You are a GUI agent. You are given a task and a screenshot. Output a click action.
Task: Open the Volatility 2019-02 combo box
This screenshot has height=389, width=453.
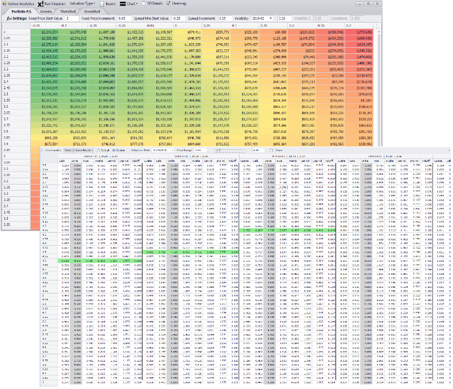tap(262, 18)
